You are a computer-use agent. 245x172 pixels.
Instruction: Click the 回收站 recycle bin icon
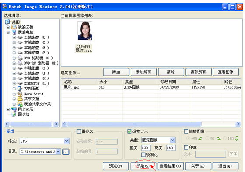(x=14, y=115)
